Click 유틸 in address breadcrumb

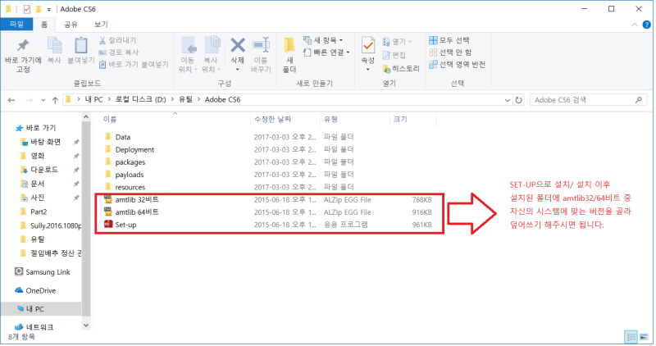pos(185,99)
